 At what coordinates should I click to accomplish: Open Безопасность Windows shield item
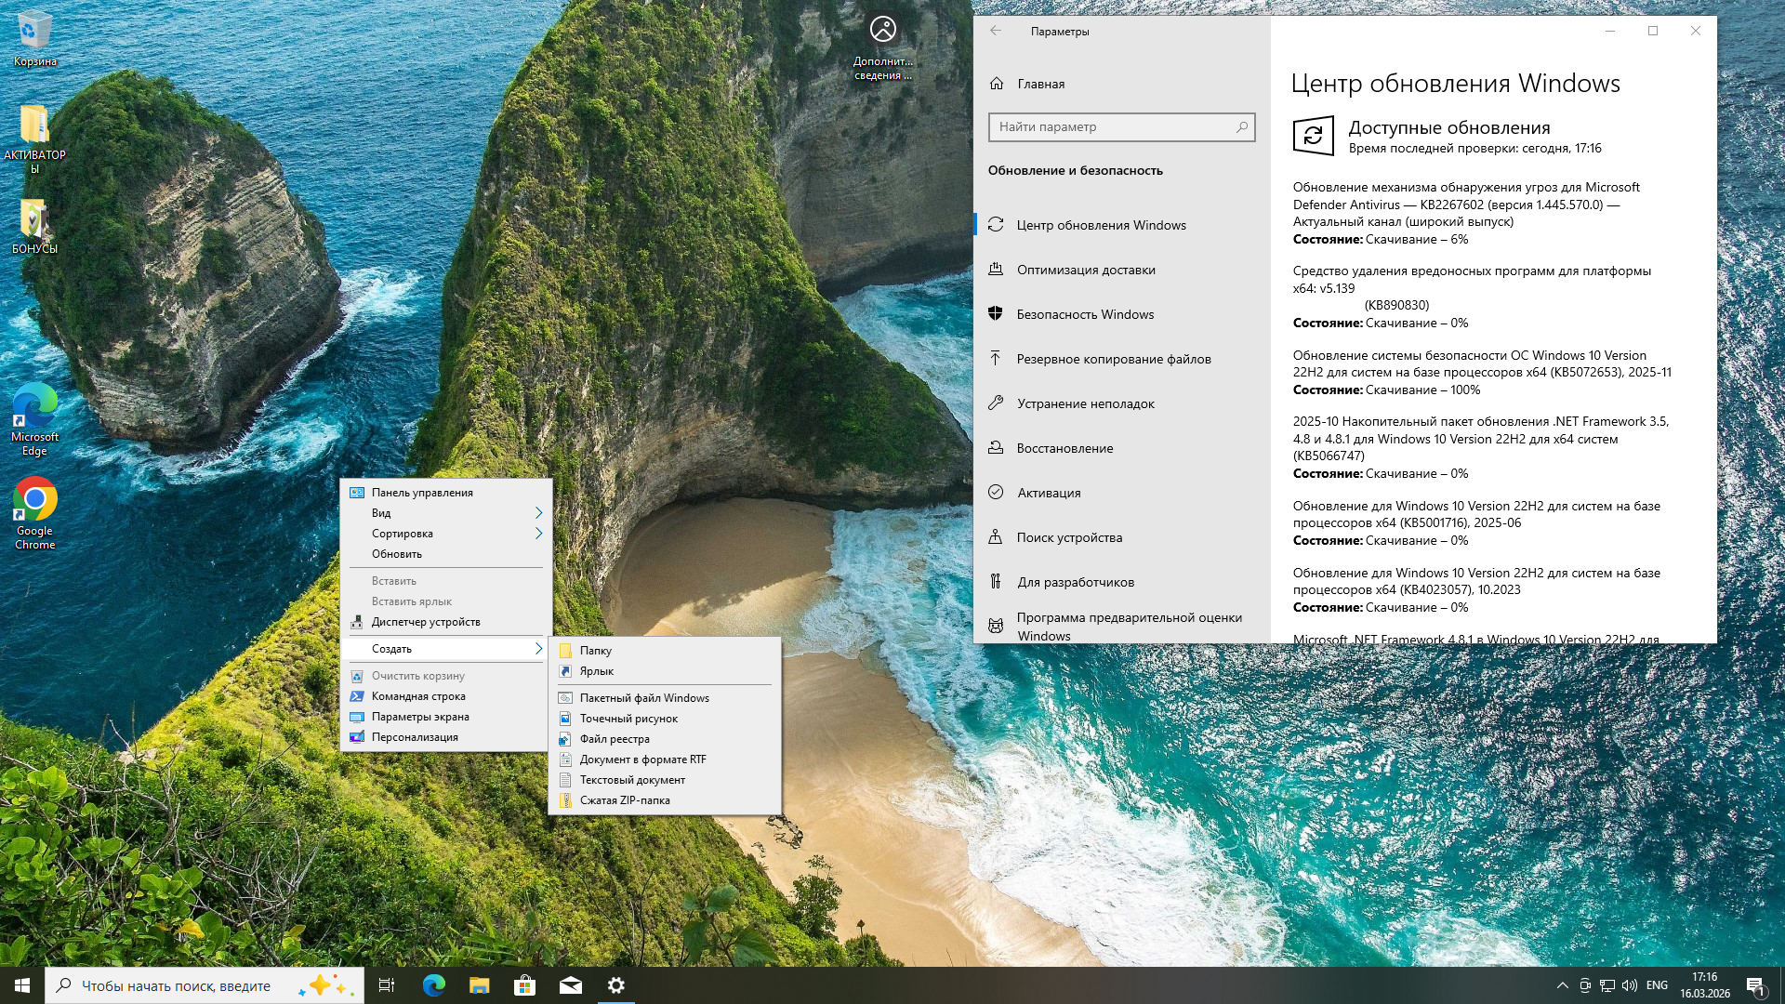coord(1084,314)
